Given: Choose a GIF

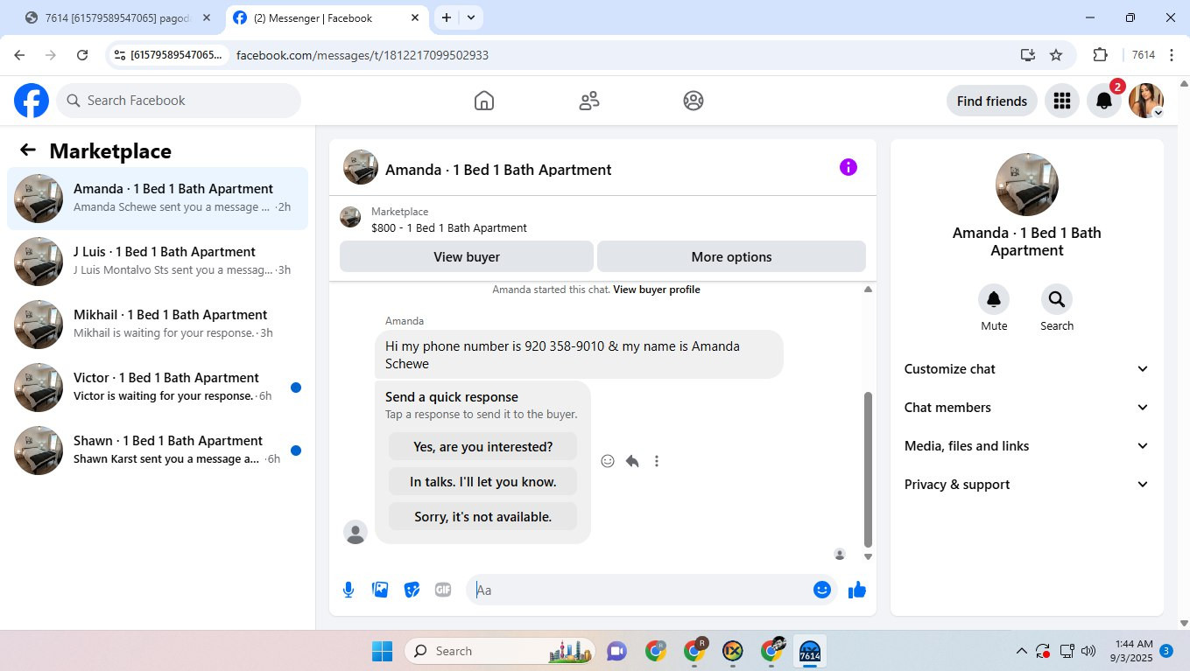Looking at the screenshot, I should coord(443,590).
